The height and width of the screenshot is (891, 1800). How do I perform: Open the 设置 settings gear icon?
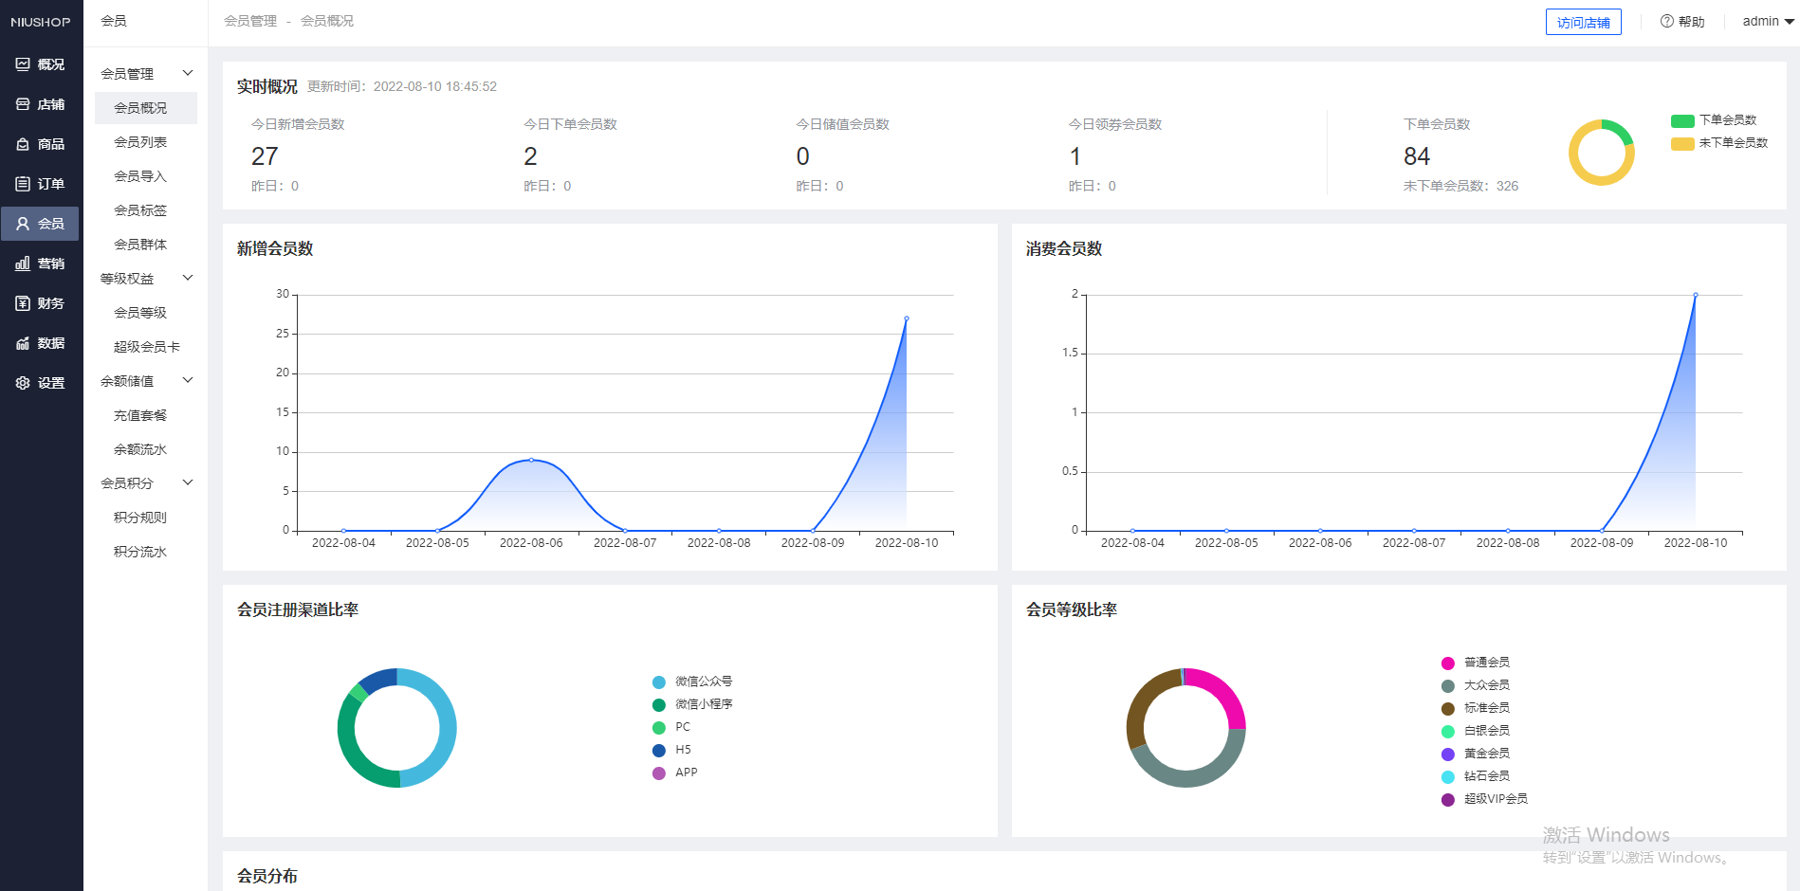tap(23, 383)
